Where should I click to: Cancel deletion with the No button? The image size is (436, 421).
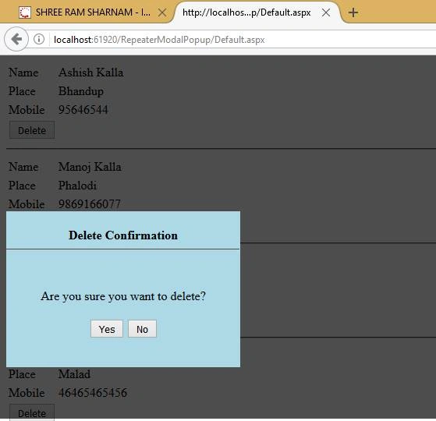(x=142, y=329)
